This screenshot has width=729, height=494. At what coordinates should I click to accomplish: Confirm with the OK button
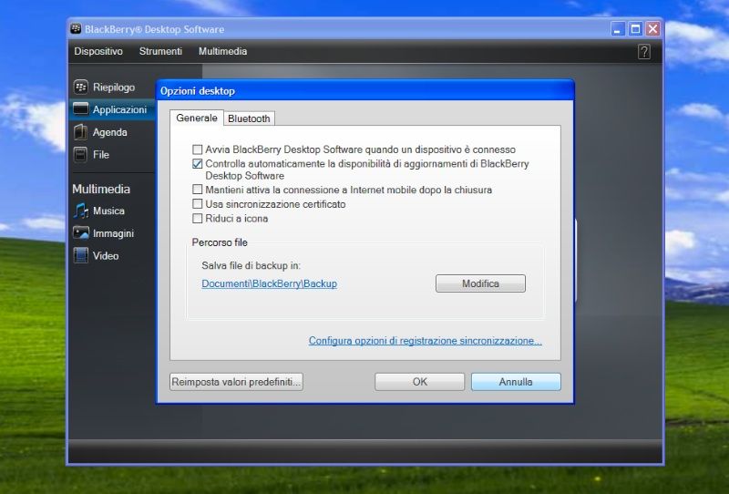tap(419, 382)
